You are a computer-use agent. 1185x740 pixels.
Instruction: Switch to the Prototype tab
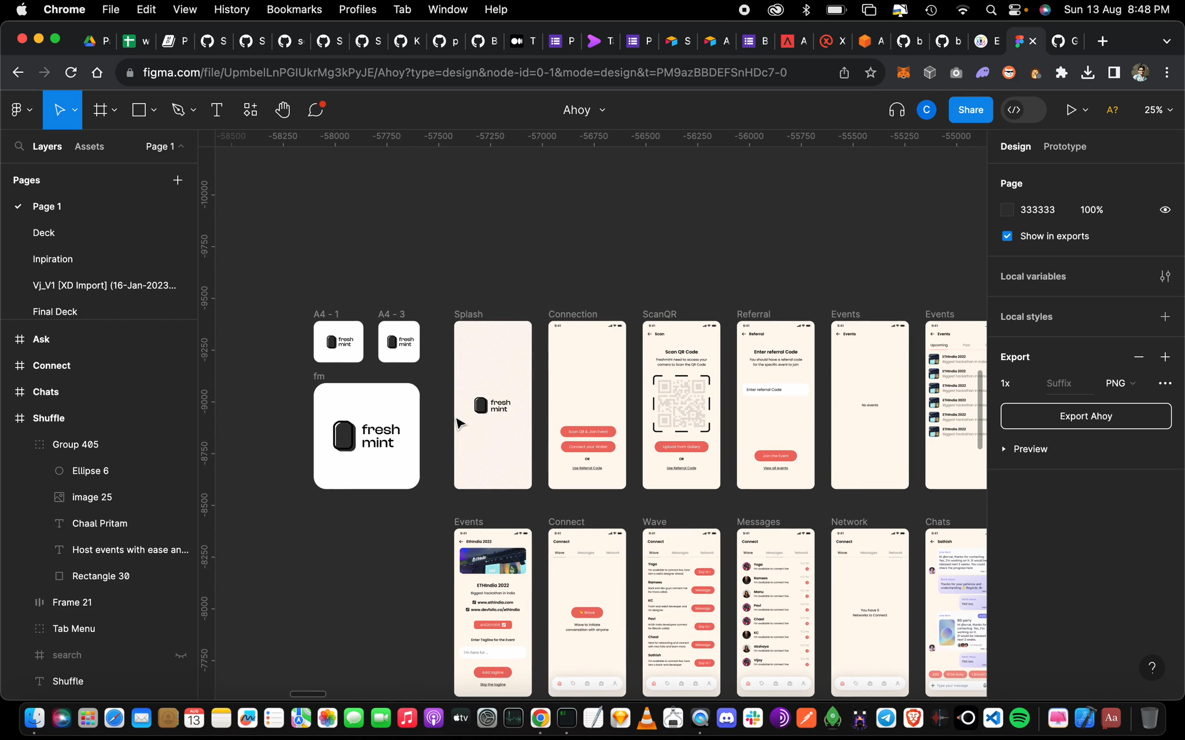tap(1065, 147)
